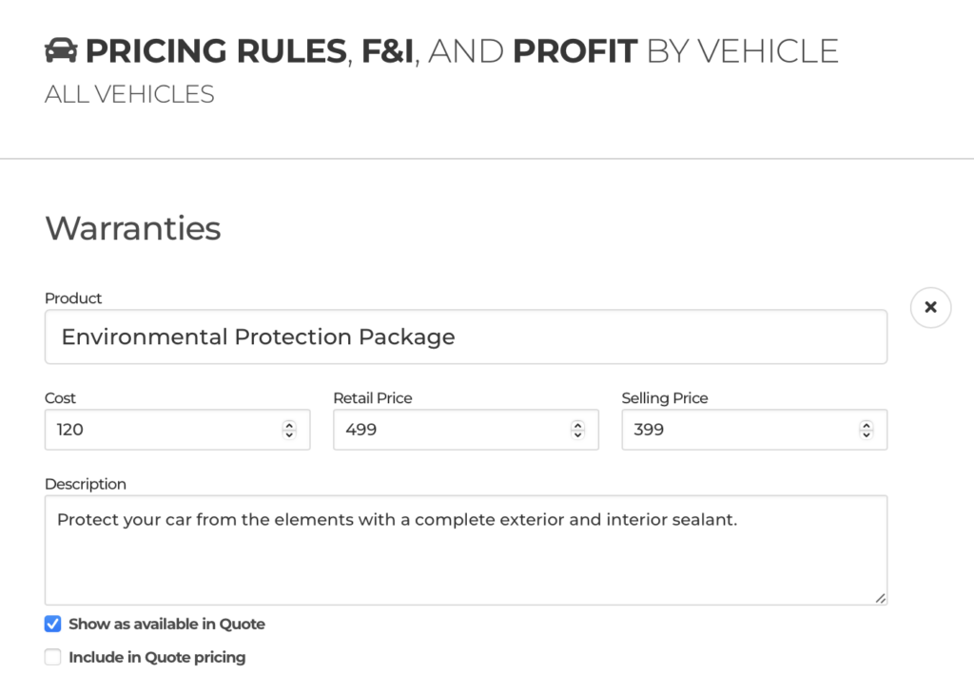The image size is (974, 693).
Task: Enable the Include in Quote pricing checkbox
Action: (53, 657)
